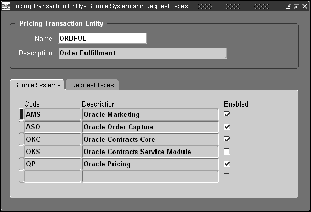Select the Oracle Contracts Core description cell
Image resolution: width=311 pixels, height=212 pixels.
click(150, 139)
